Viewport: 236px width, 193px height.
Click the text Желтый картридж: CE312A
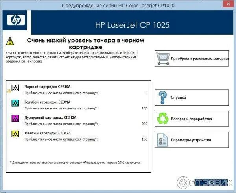48,133
